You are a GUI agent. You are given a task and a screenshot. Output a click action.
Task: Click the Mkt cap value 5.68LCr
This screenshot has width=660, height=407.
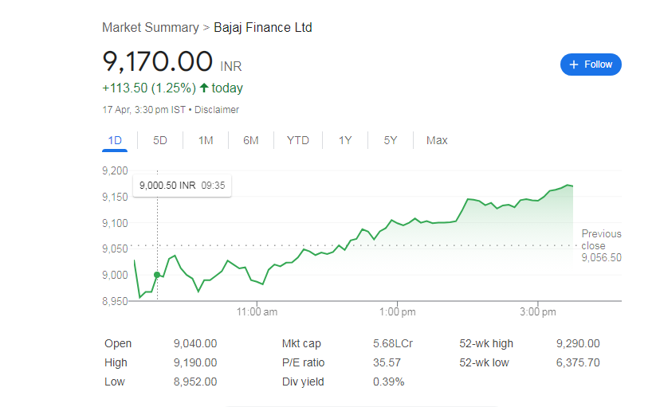393,343
